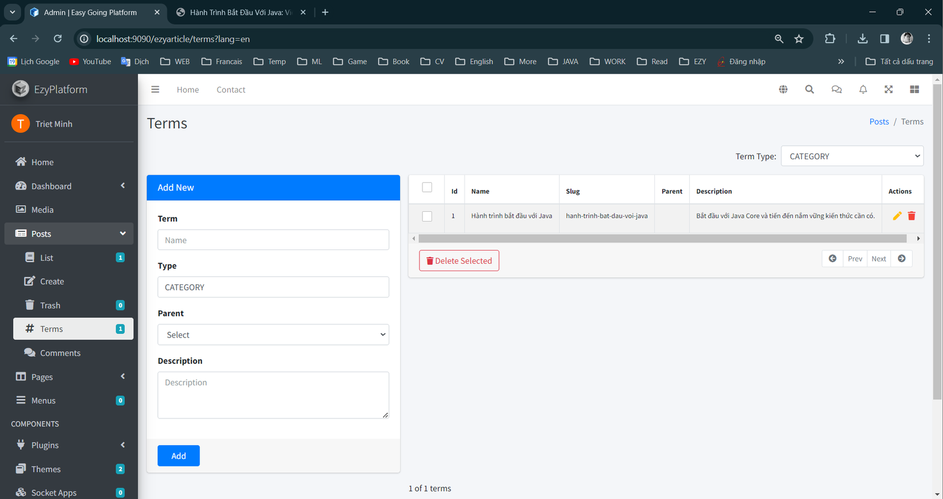Toggle the sidebar hamburger menu icon

pos(155,90)
